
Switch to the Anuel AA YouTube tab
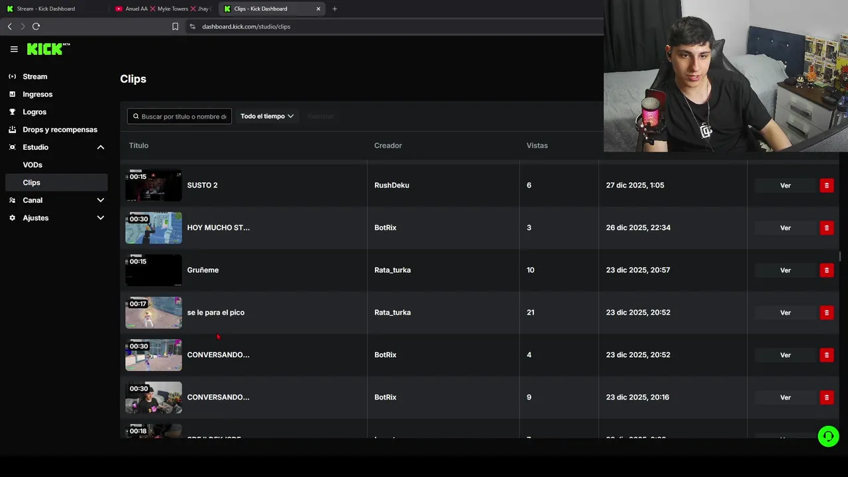(x=162, y=9)
